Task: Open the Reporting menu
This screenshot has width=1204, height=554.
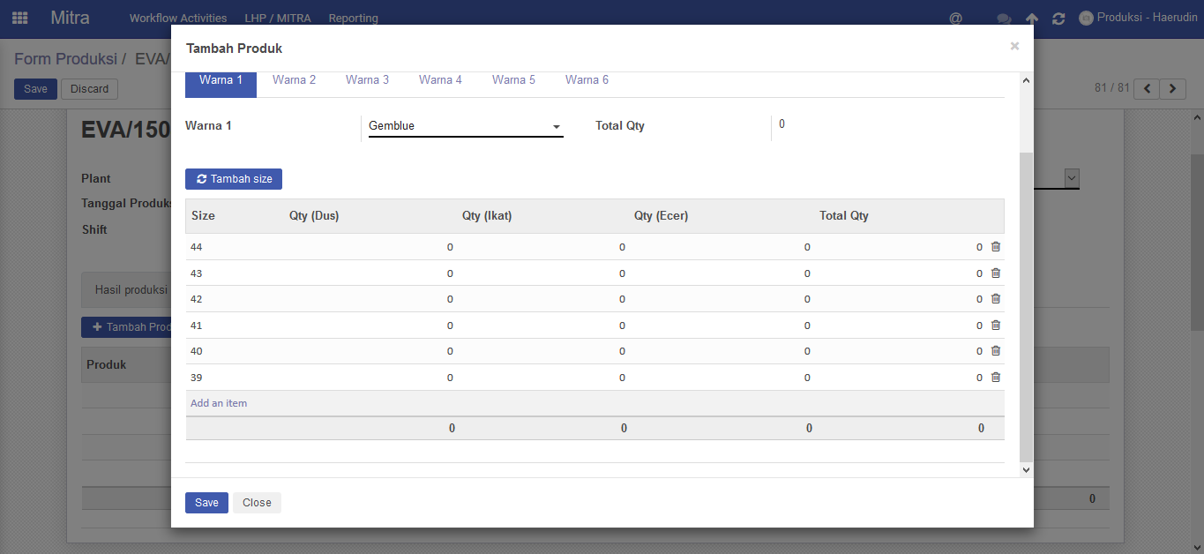Action: point(353,18)
